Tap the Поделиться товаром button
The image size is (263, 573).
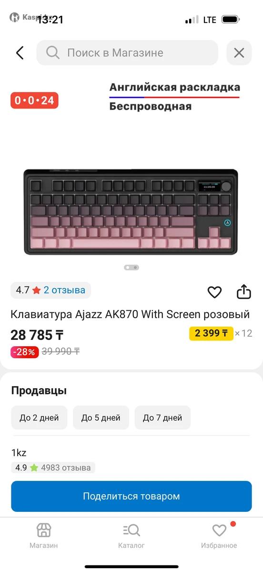pyautogui.click(x=131, y=496)
